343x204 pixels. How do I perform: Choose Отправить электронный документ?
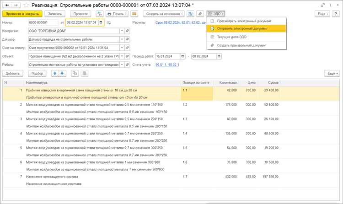247,28
